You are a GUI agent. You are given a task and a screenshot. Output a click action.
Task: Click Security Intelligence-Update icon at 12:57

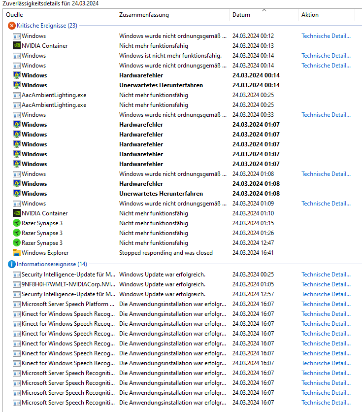tap(17, 294)
